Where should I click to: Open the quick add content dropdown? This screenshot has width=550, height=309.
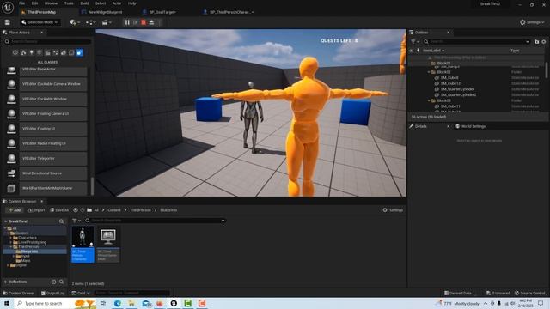click(75, 22)
